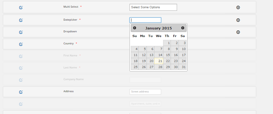Screen dimensions: 273x114
Task: Edit the First Name field row
Action: tap(21, 56)
